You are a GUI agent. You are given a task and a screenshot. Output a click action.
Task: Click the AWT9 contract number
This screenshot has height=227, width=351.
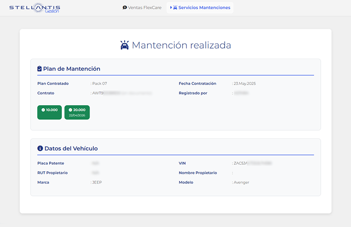97,93
